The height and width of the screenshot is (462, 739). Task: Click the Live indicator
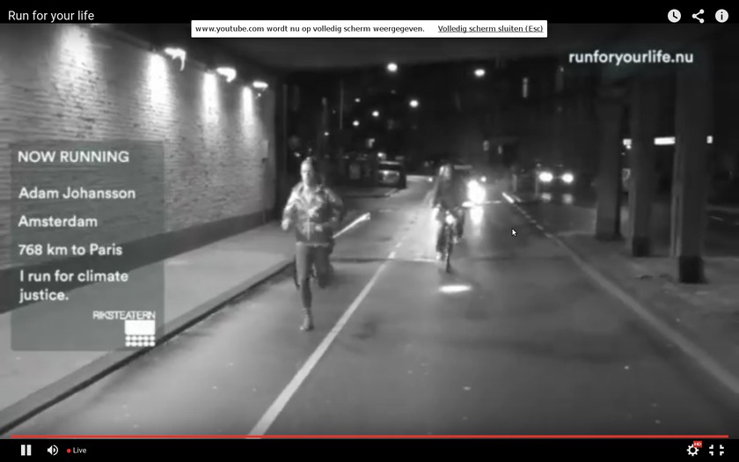(x=77, y=451)
